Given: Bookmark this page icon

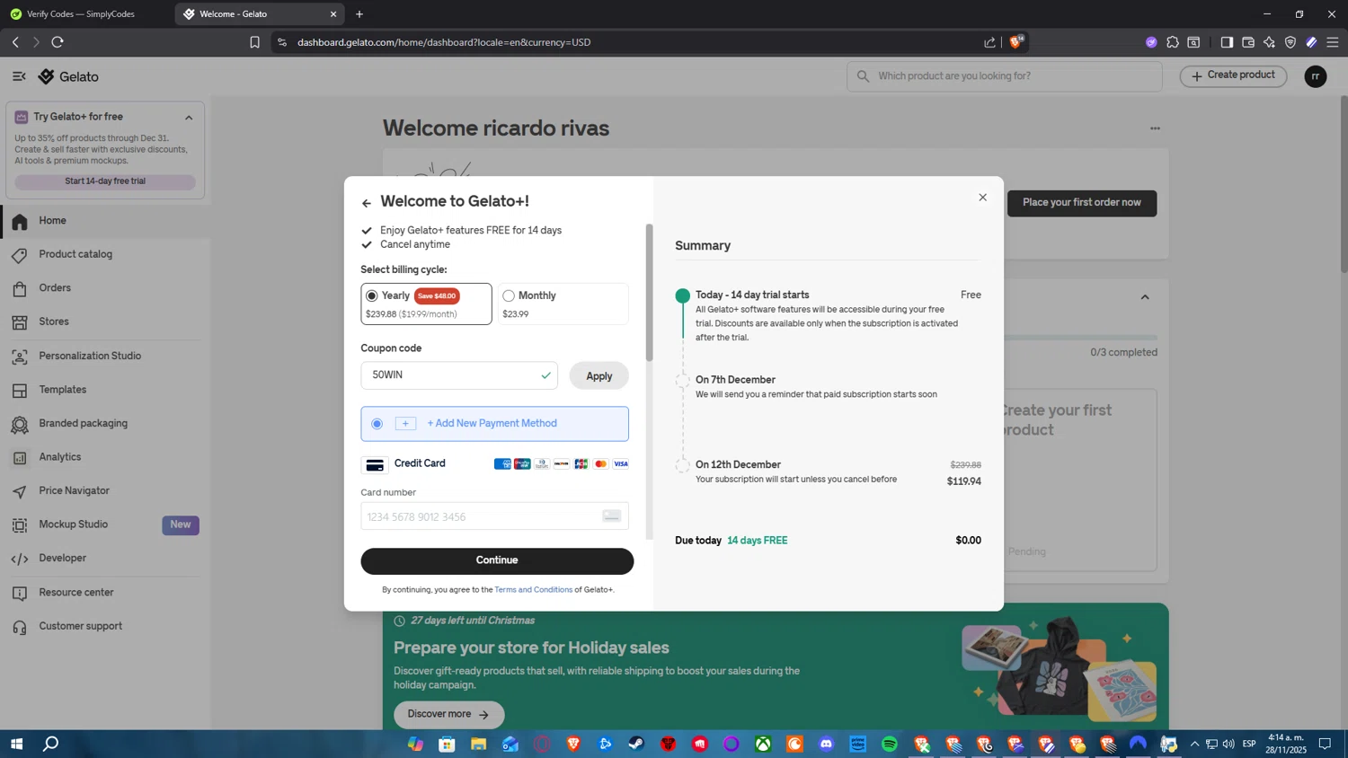Looking at the screenshot, I should click(x=254, y=42).
